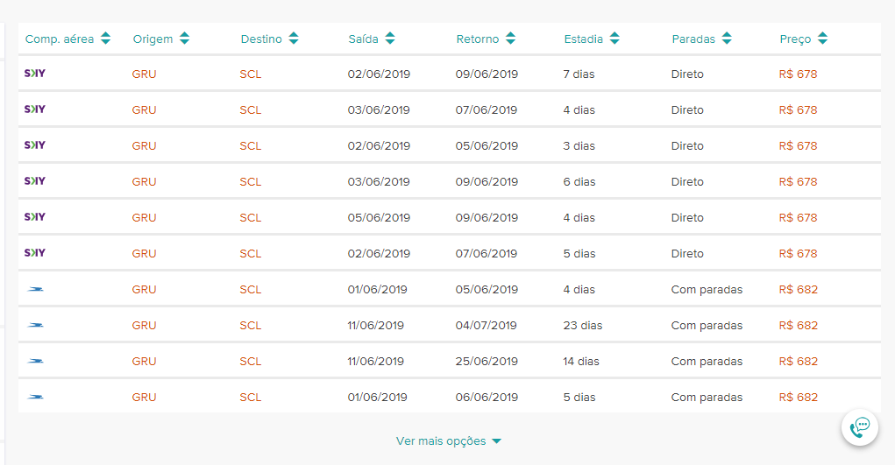Sort by Comp. aérea column arrows

pyautogui.click(x=105, y=39)
